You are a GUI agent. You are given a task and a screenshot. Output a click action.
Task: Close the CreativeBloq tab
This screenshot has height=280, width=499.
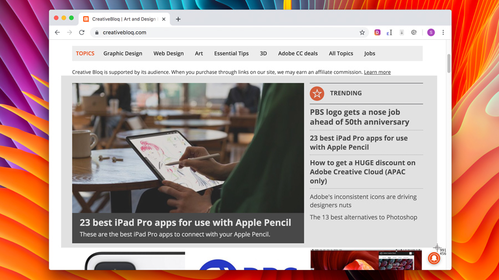pyautogui.click(x=164, y=19)
